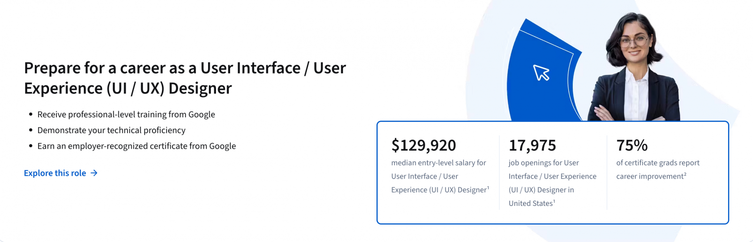Screen dimensions: 753x242
Task: Click Earn an employer-recognized certificate text
Action: pos(136,146)
